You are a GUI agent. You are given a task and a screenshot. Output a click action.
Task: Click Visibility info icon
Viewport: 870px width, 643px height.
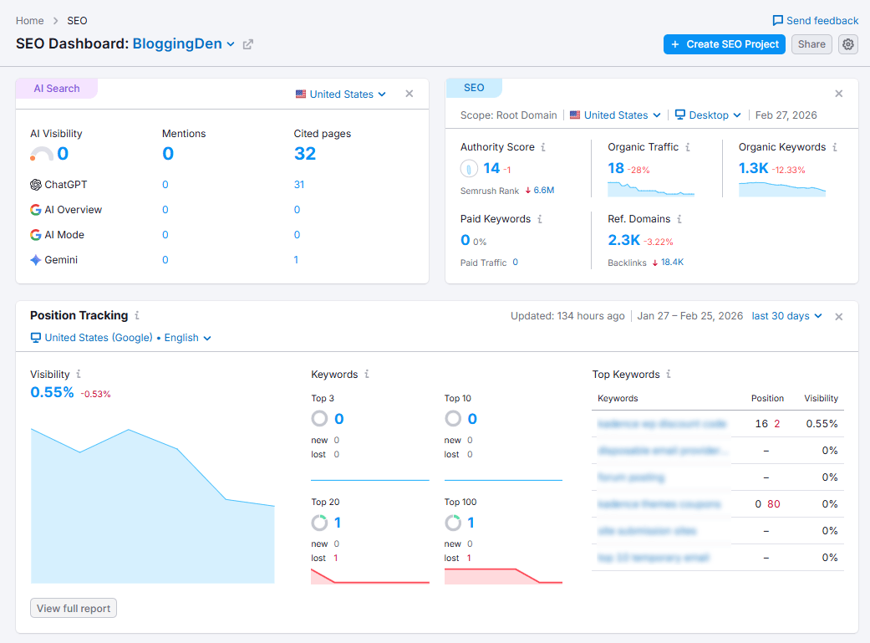79,375
